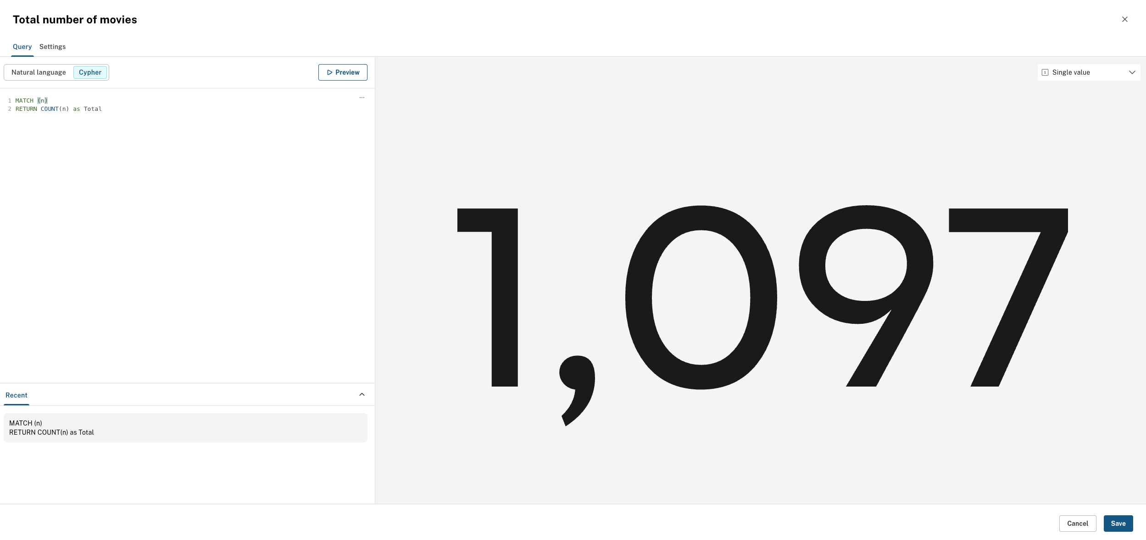Switch to Natural language query mode

tap(39, 72)
